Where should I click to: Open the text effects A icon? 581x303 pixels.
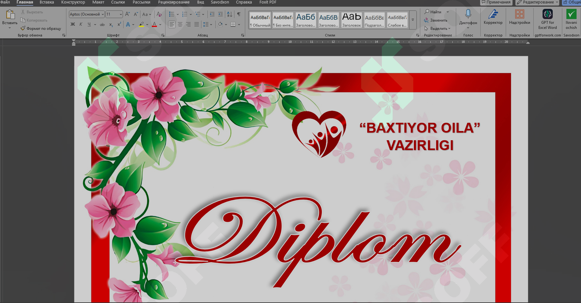(128, 24)
